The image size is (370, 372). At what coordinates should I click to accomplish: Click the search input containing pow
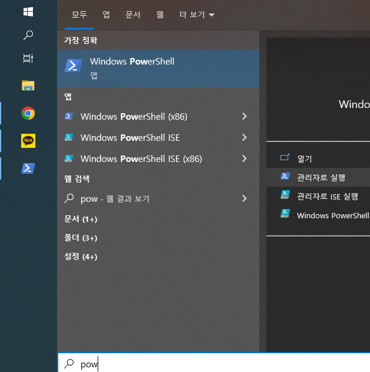point(214,363)
